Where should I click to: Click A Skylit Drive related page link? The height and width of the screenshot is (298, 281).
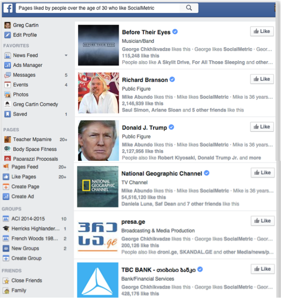[173, 62]
